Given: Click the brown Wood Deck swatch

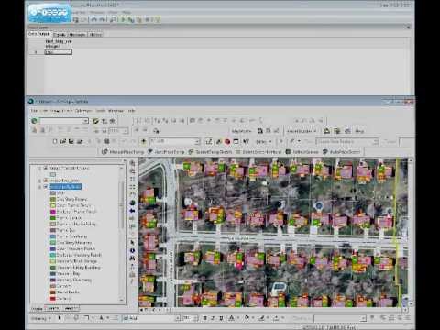Looking at the screenshot, I should [53, 291].
